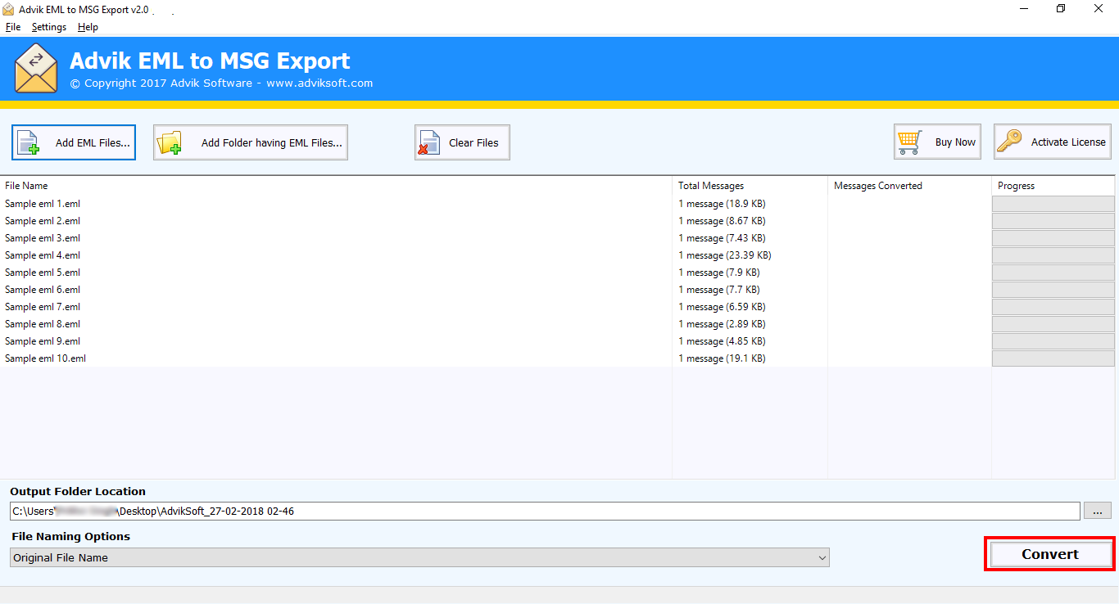Start conversion with the Convert button
1119x604 pixels.
tap(1049, 554)
